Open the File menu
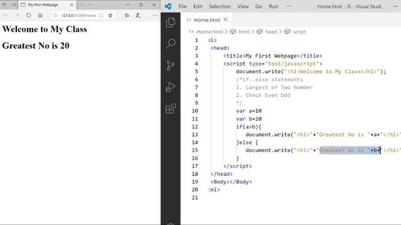 [x=182, y=6]
